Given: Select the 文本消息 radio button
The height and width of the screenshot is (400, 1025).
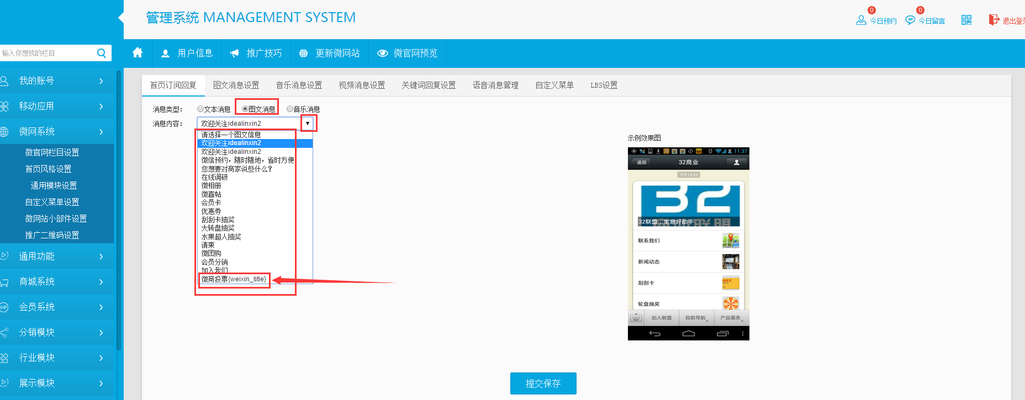Looking at the screenshot, I should [200, 109].
